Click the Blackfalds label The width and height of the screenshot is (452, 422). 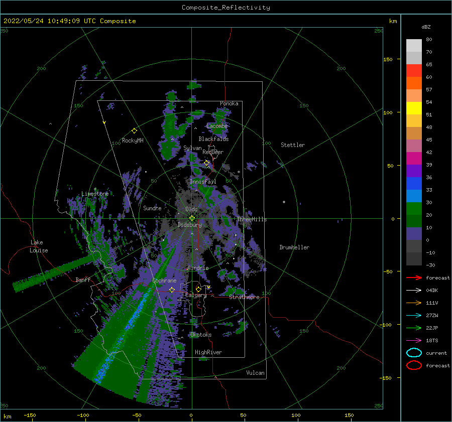213,139
